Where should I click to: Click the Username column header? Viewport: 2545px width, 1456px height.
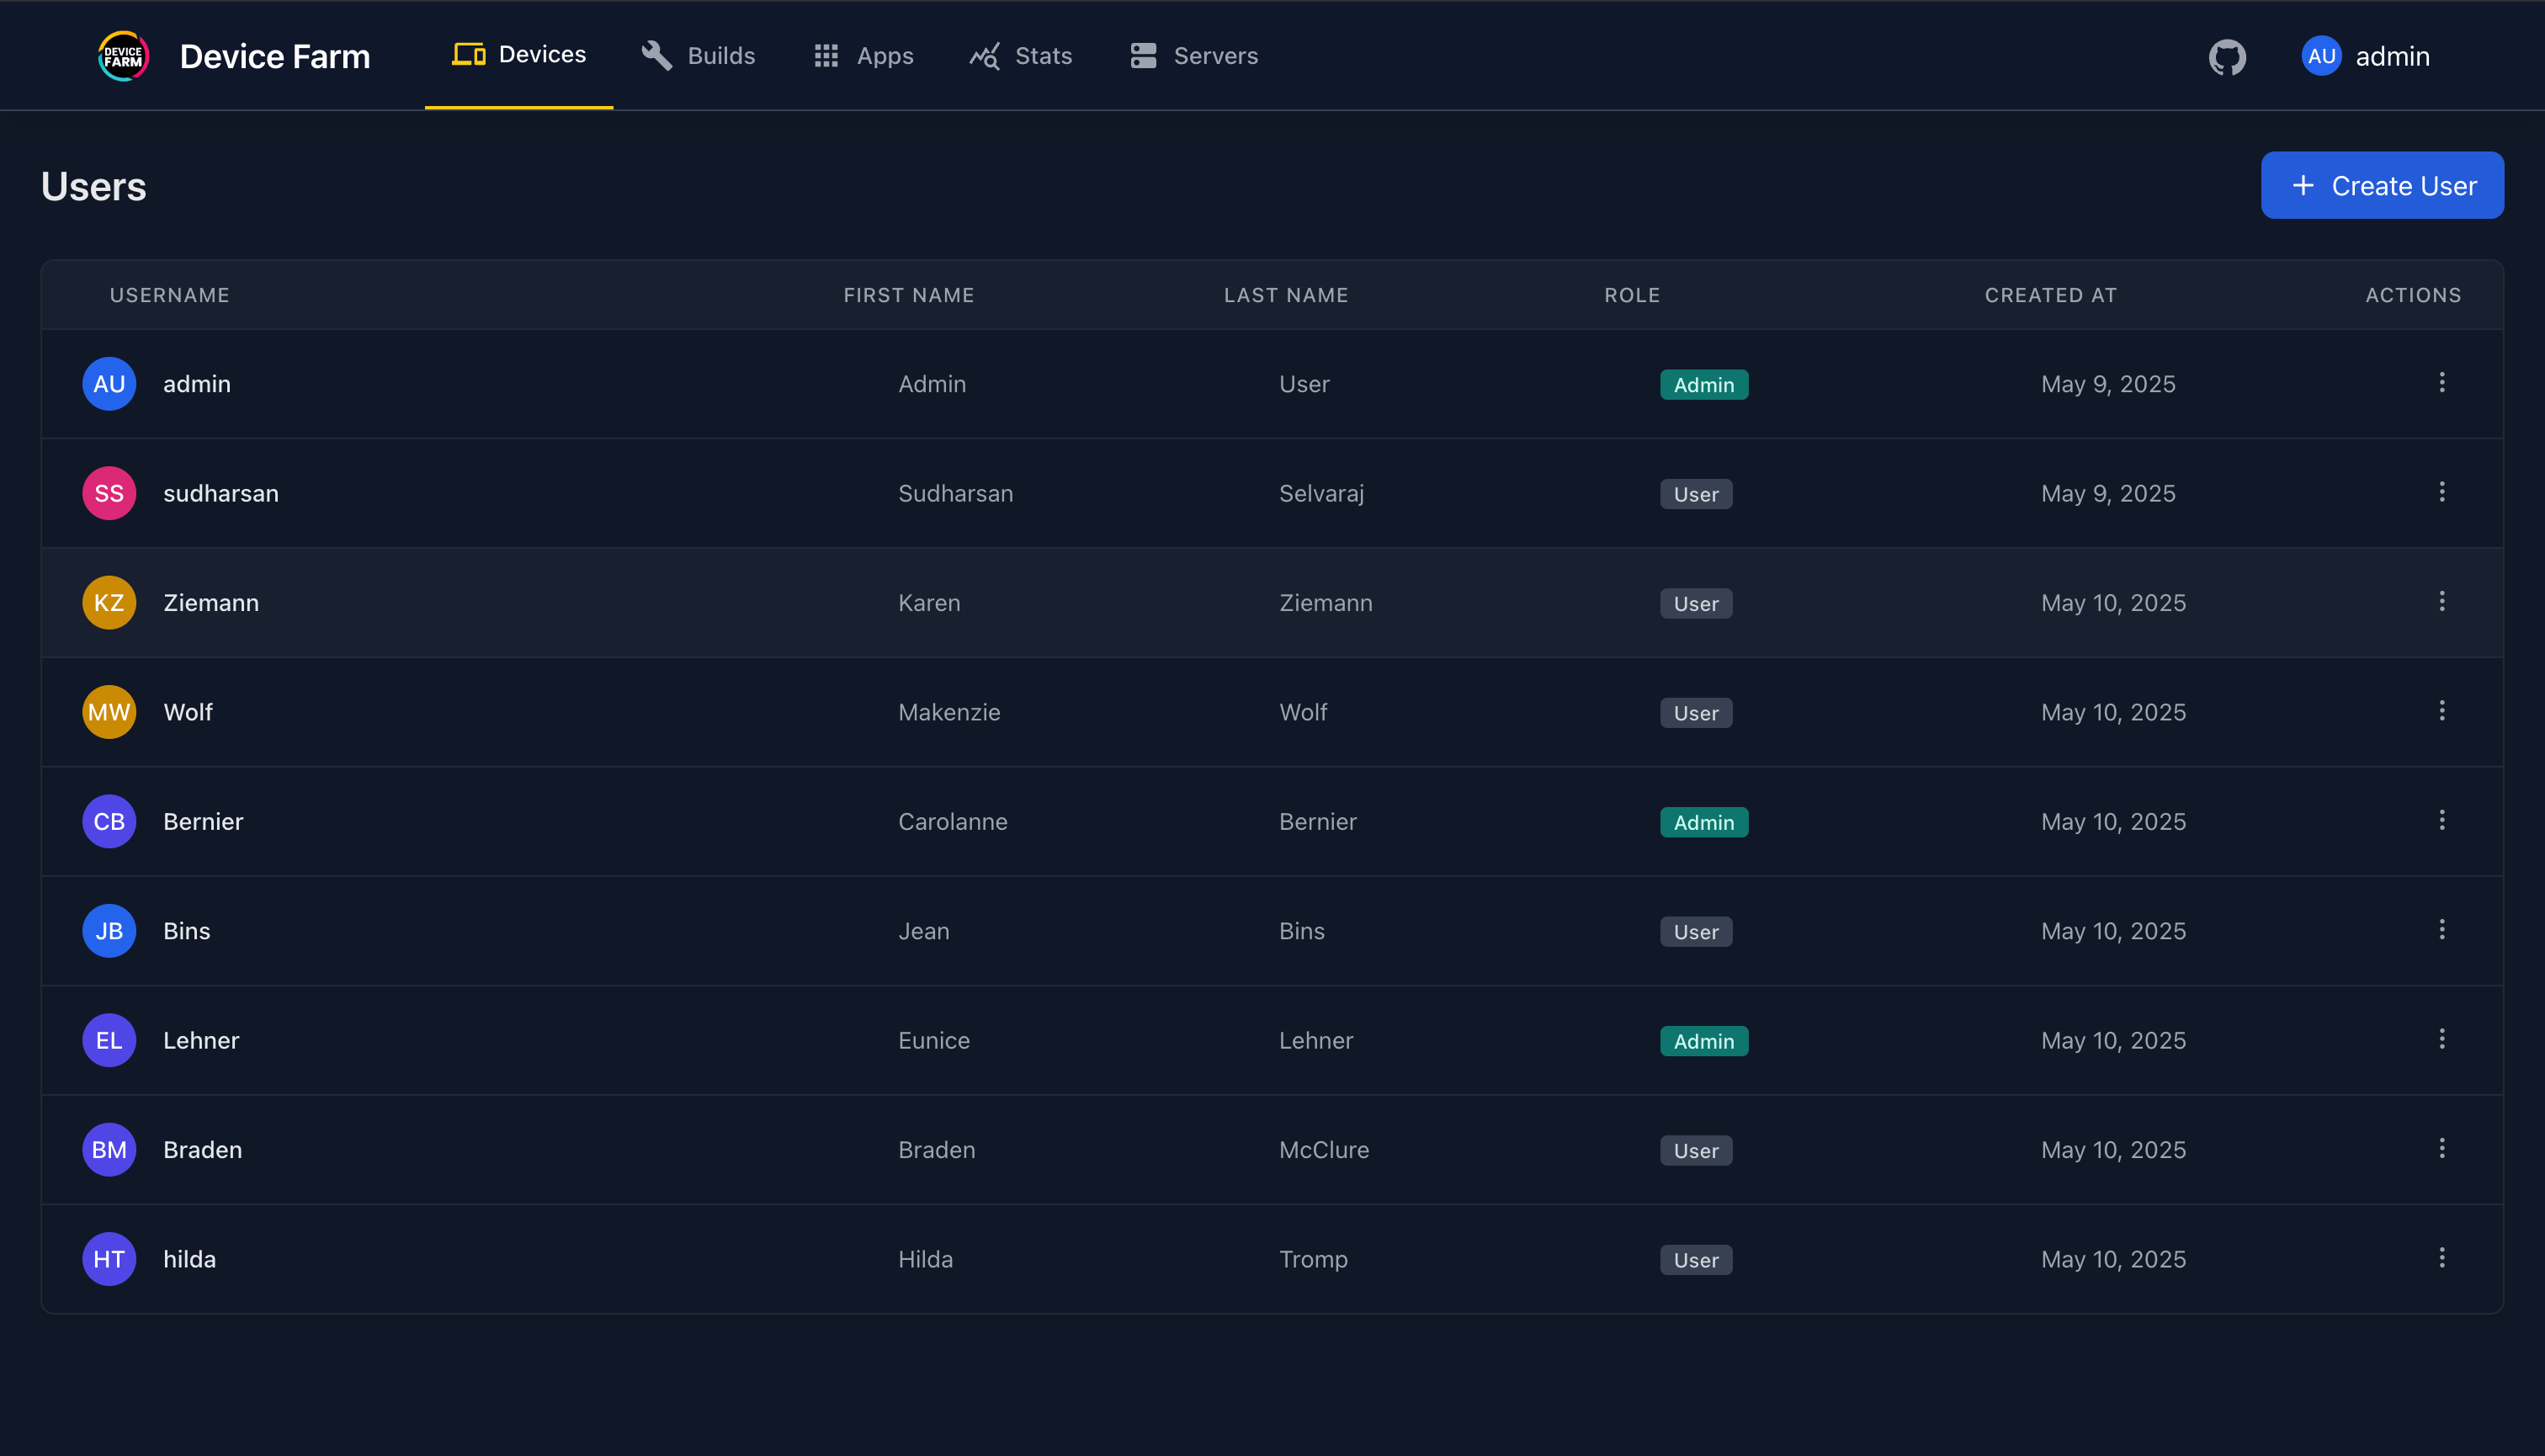tap(169, 295)
